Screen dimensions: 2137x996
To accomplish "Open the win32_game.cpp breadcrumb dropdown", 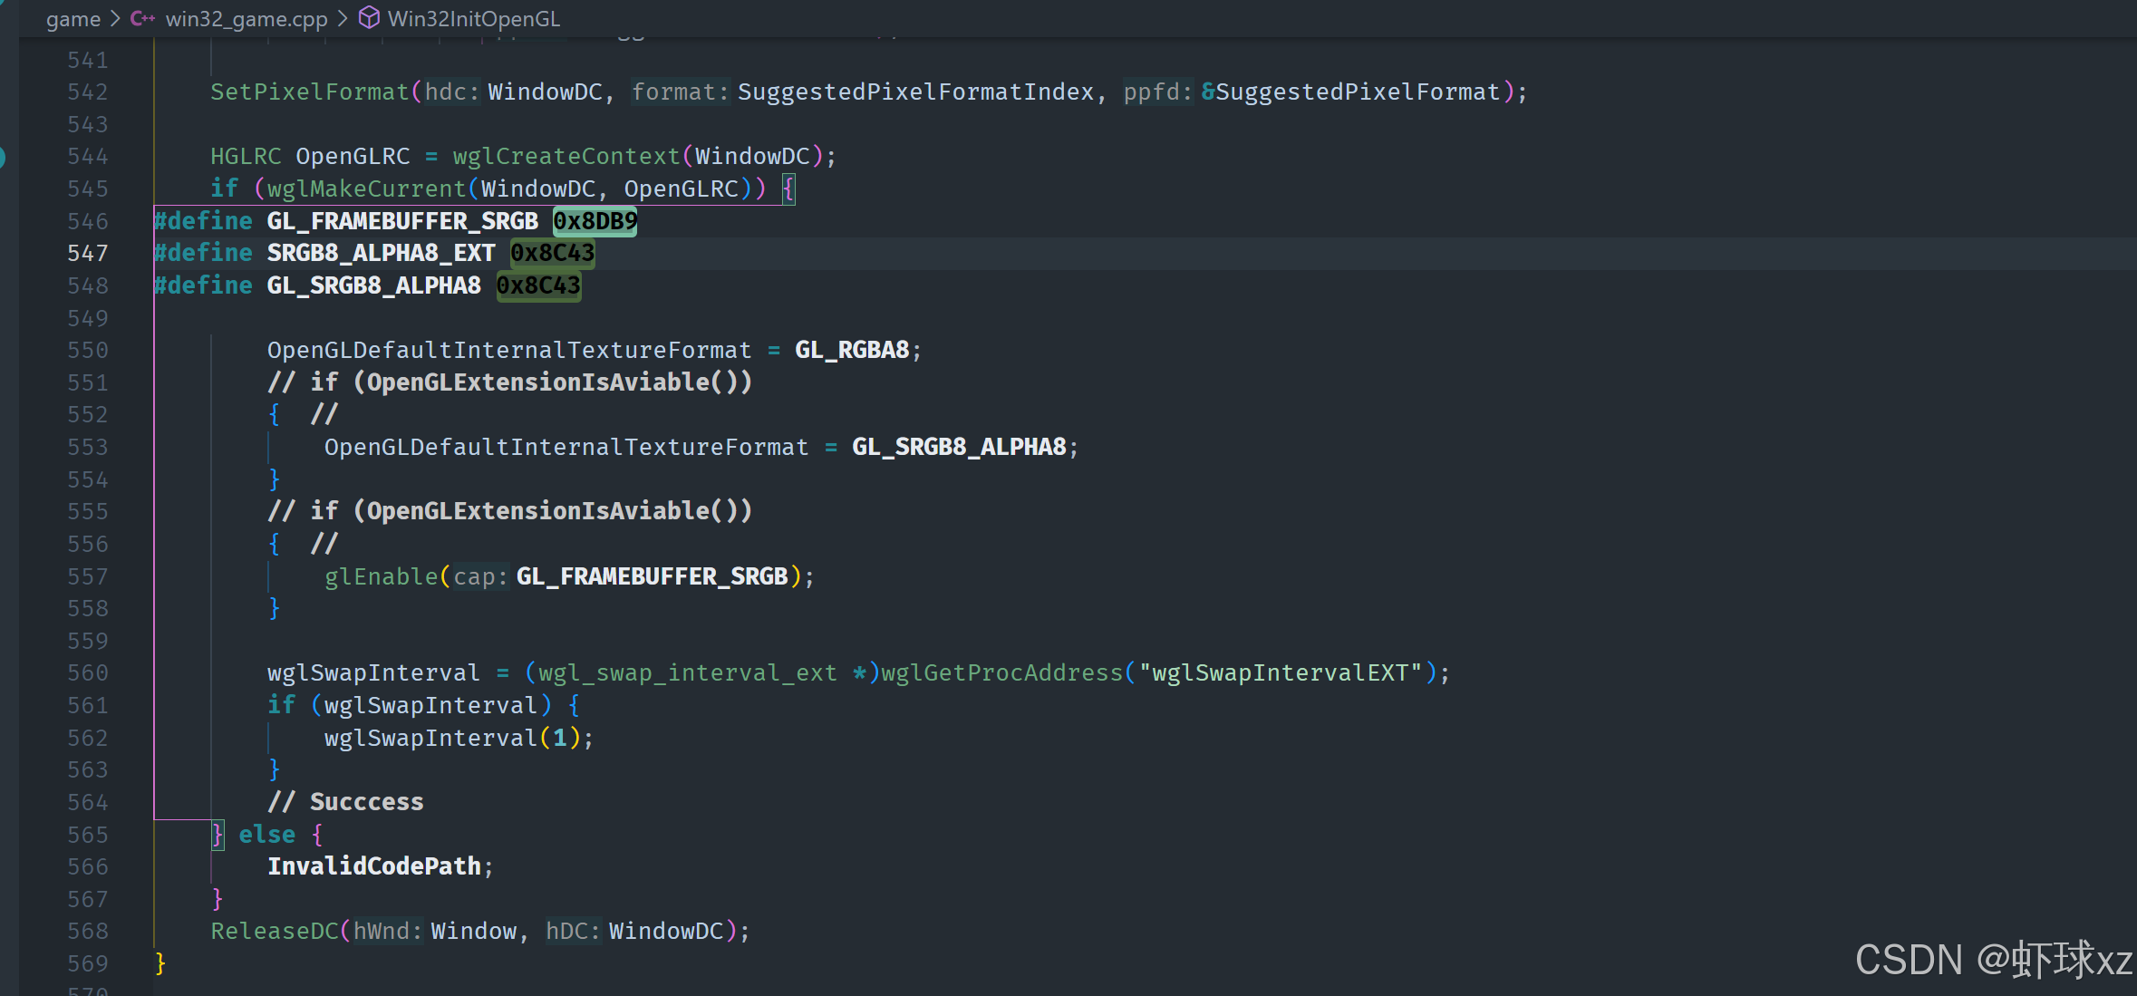I will click(246, 19).
